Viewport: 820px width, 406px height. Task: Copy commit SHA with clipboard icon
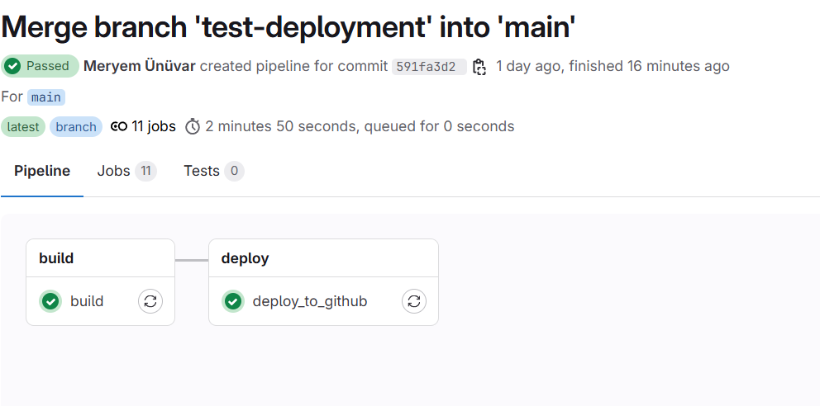pyautogui.click(x=479, y=67)
